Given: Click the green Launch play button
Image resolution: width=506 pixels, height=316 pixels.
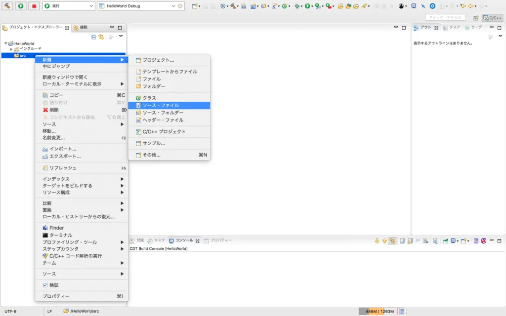Looking at the screenshot, I should 21,6.
